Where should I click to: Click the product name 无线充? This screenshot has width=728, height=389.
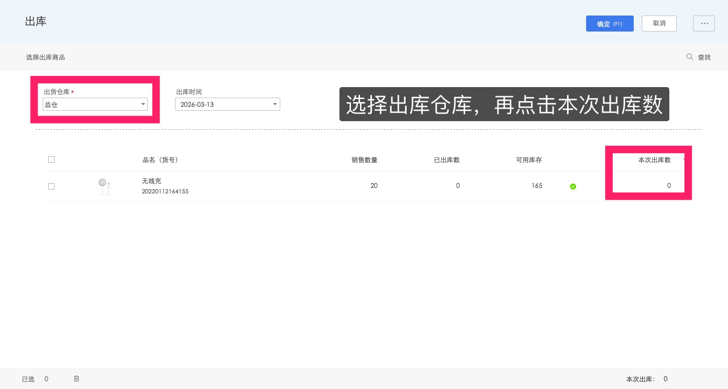(x=151, y=181)
